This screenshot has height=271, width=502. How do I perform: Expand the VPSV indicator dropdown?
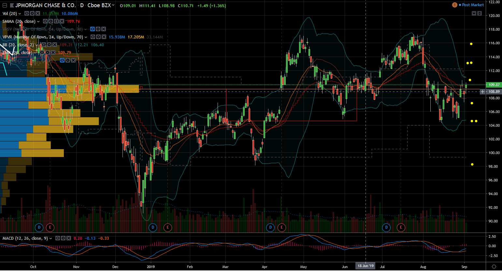tap(86, 29)
